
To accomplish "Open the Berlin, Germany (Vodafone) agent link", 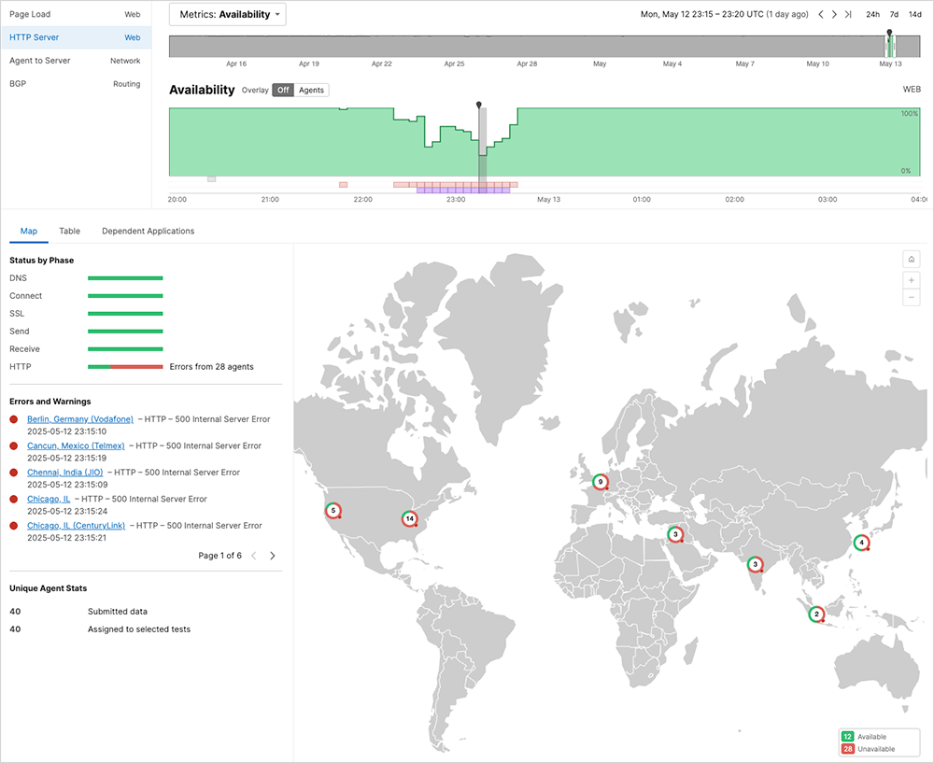I will [80, 419].
